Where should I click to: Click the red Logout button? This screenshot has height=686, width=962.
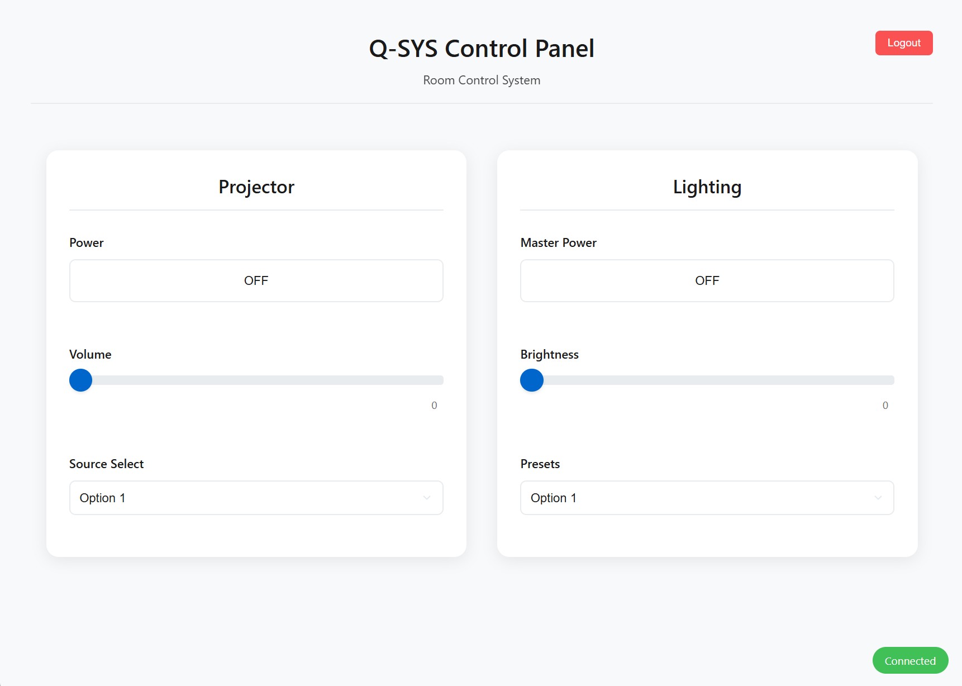click(x=903, y=43)
